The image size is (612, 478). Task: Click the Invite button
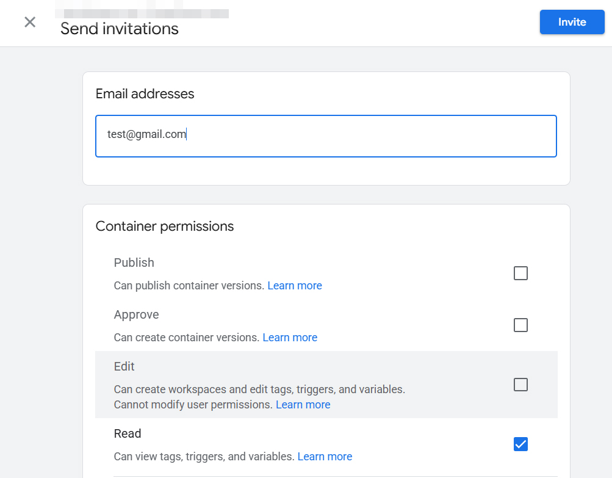[571, 22]
